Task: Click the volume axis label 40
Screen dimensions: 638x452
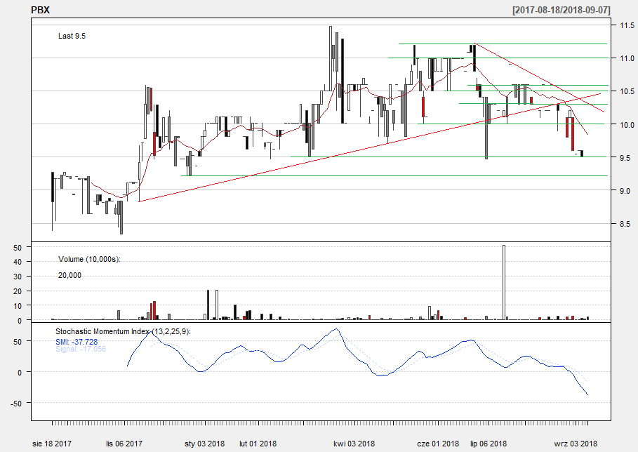Action: pyautogui.click(x=18, y=262)
